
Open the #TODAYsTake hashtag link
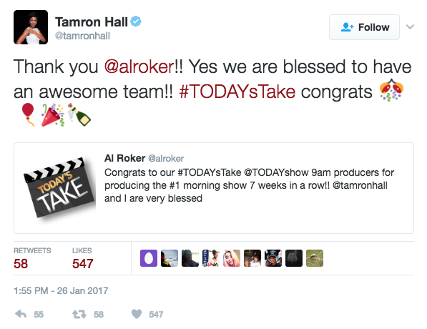click(x=237, y=92)
